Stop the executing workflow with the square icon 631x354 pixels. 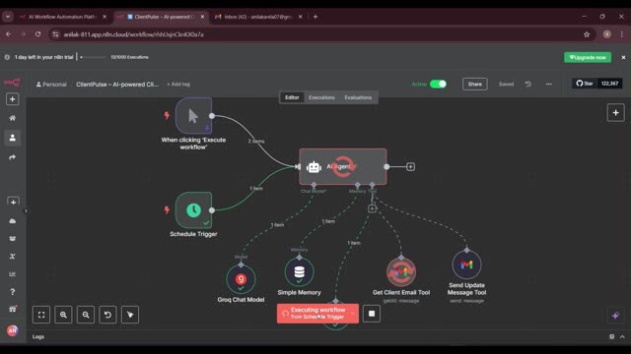click(x=372, y=314)
